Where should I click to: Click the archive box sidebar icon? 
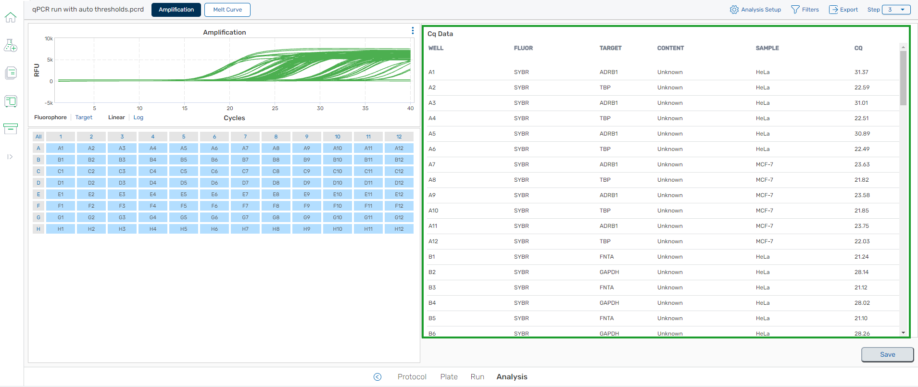click(11, 128)
